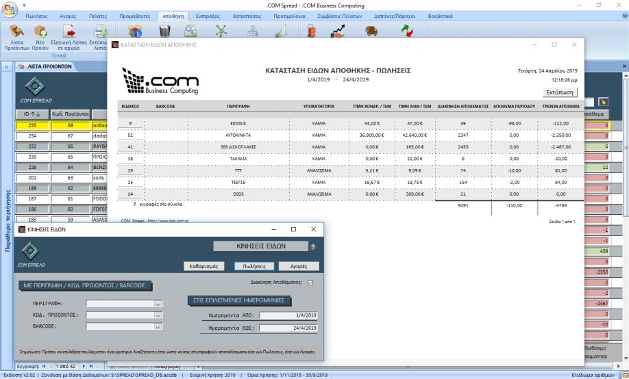Go to next record navigation arrow
This screenshot has height=379, width=629.
(84, 366)
